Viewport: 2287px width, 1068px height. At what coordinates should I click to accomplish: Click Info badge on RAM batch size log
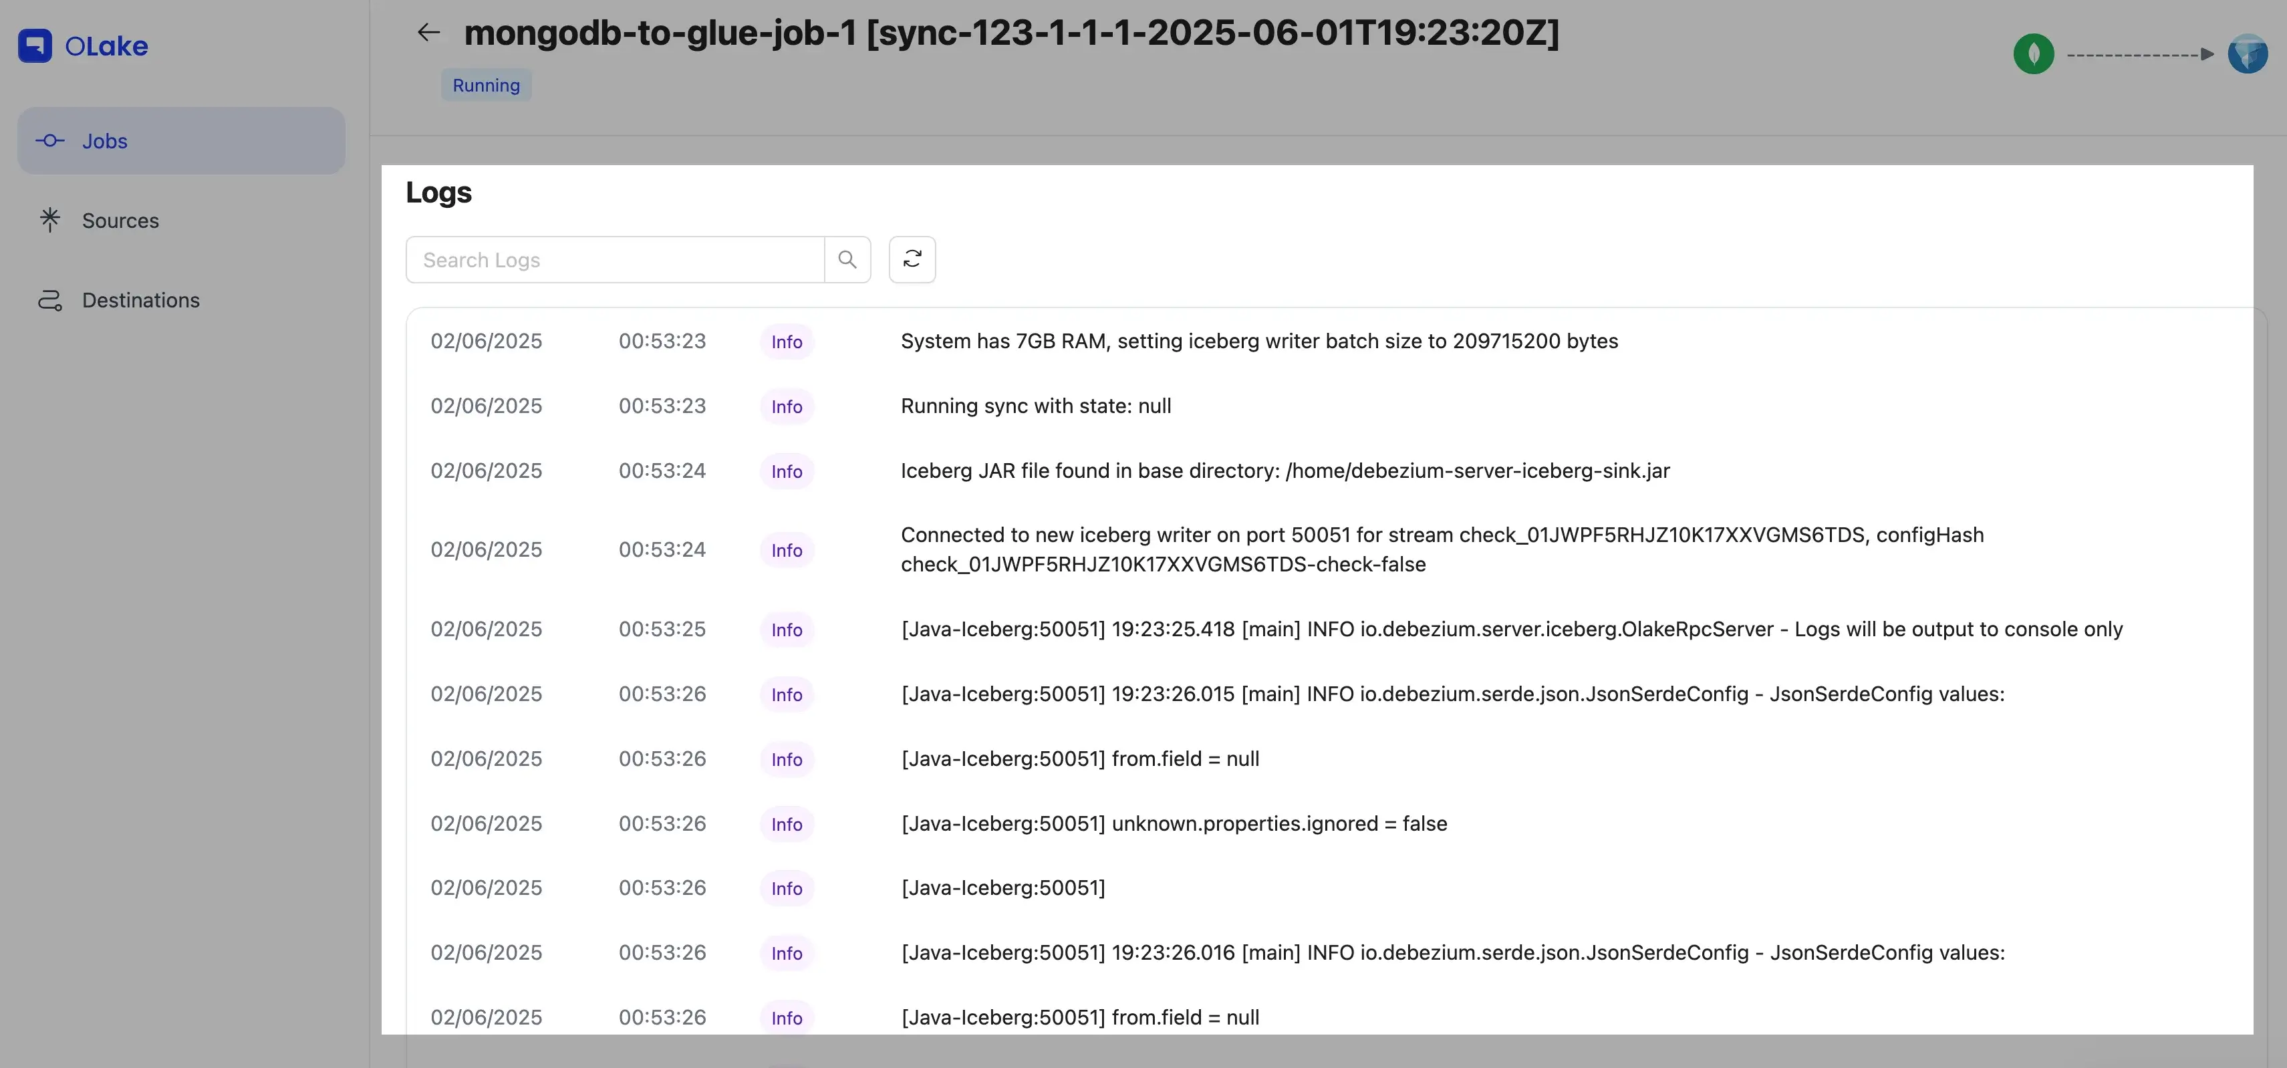point(786,342)
